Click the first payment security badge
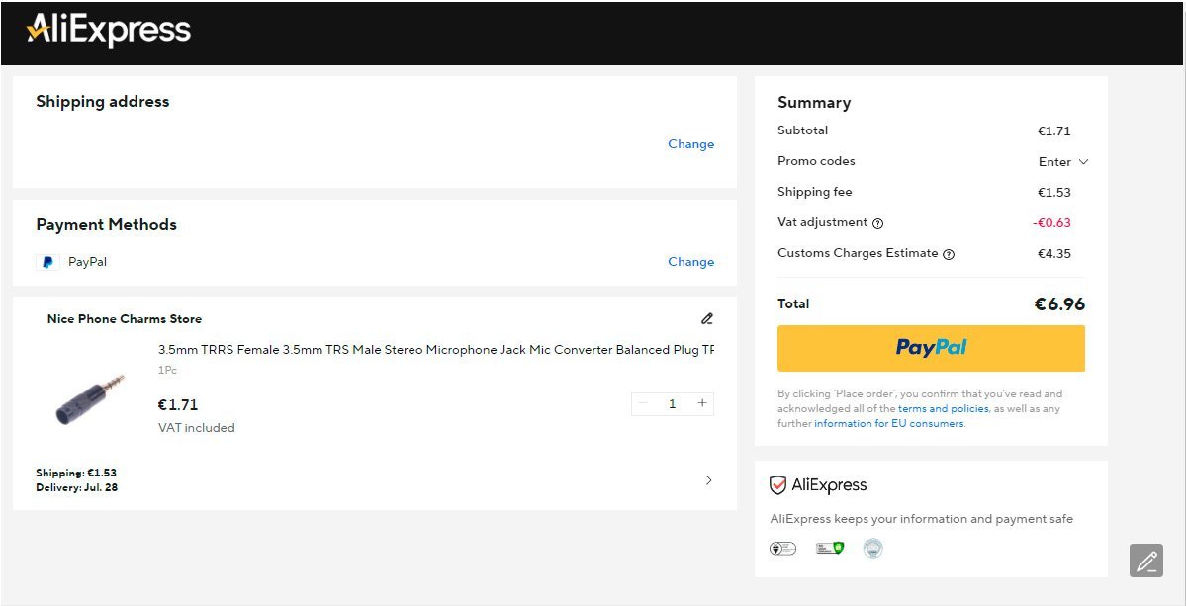1186x606 pixels. click(782, 549)
